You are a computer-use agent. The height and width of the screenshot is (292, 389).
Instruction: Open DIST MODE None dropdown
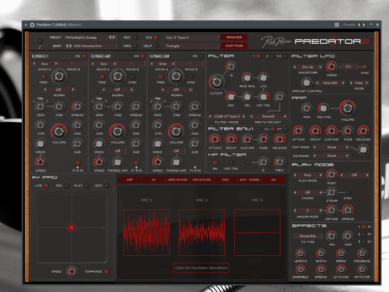[x=331, y=147]
